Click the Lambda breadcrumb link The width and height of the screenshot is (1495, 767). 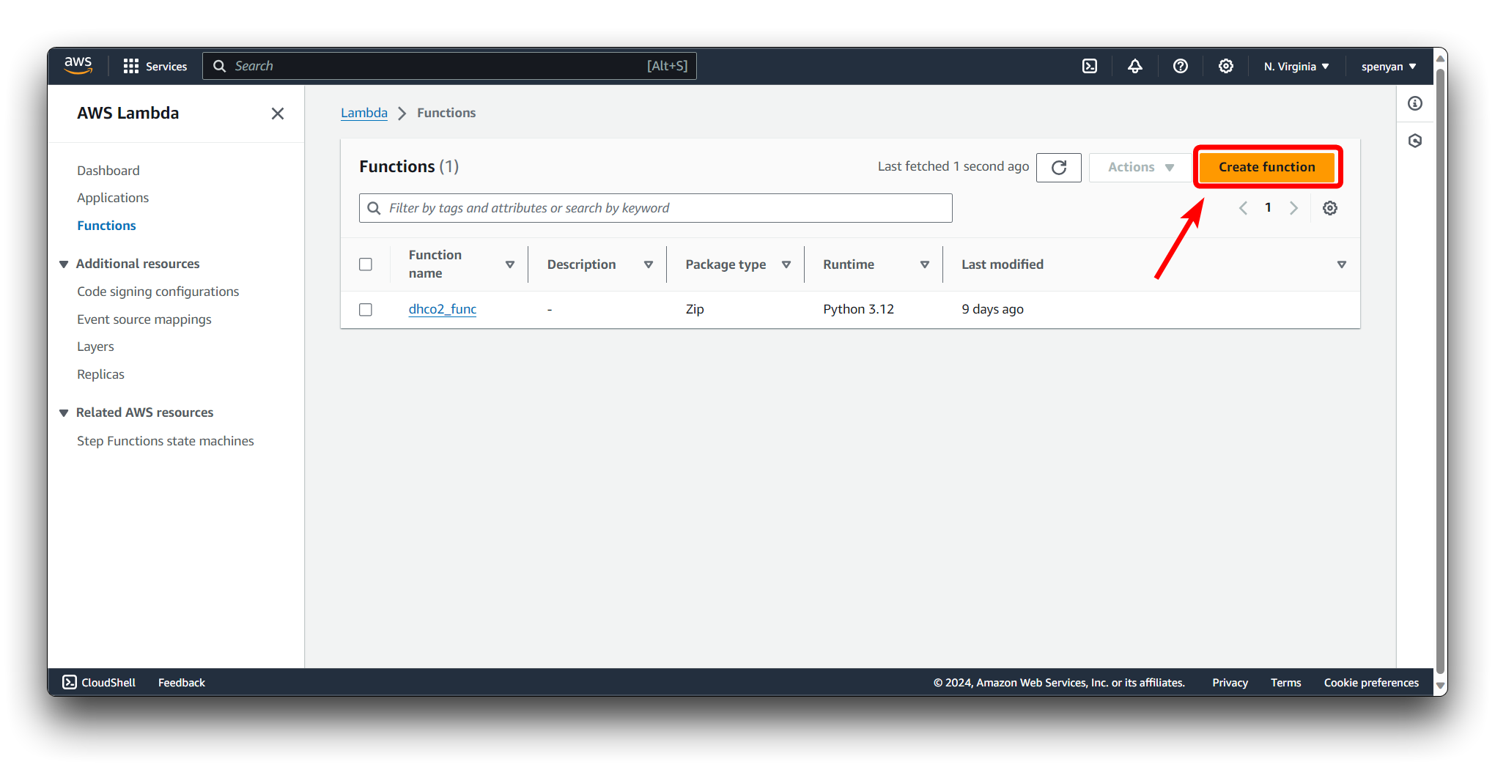[x=364, y=113]
